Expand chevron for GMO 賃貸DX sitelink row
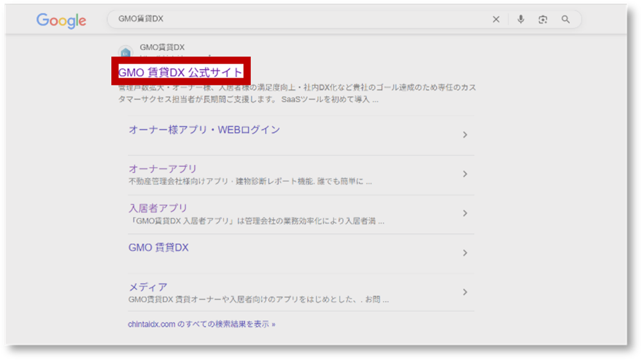The image size is (642, 360). point(465,253)
